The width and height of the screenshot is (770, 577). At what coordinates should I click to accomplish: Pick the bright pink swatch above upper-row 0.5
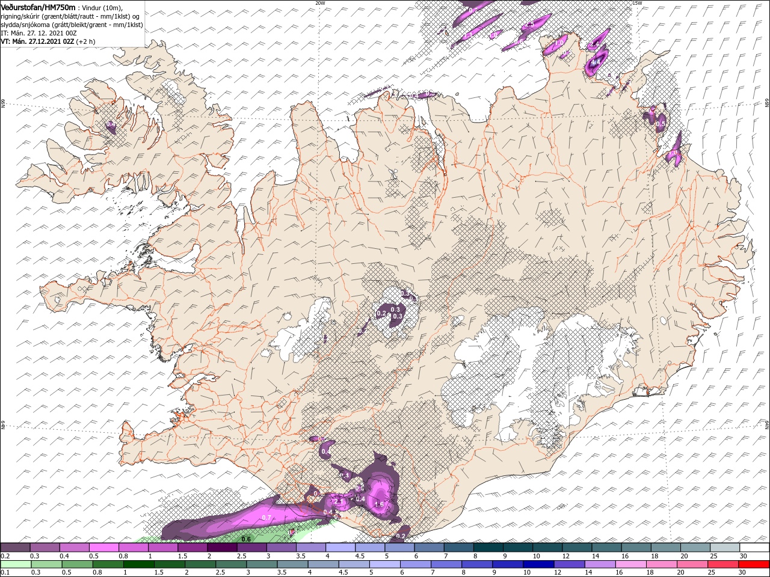103,548
